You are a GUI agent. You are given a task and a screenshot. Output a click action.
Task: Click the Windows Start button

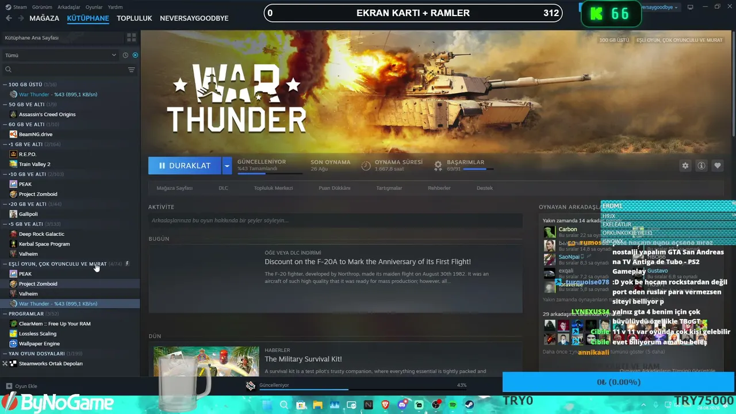click(x=267, y=405)
